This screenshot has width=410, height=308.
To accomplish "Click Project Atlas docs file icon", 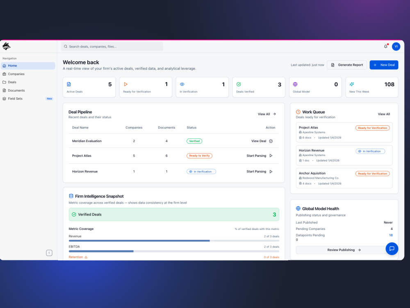I will 300,138.
